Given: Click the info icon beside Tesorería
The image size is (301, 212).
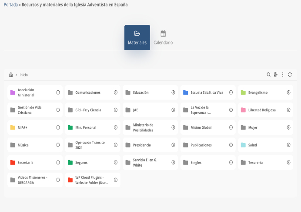Looking at the screenshot, I should (288, 162).
